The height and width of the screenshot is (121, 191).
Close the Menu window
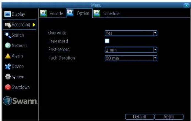click(x=186, y=5)
